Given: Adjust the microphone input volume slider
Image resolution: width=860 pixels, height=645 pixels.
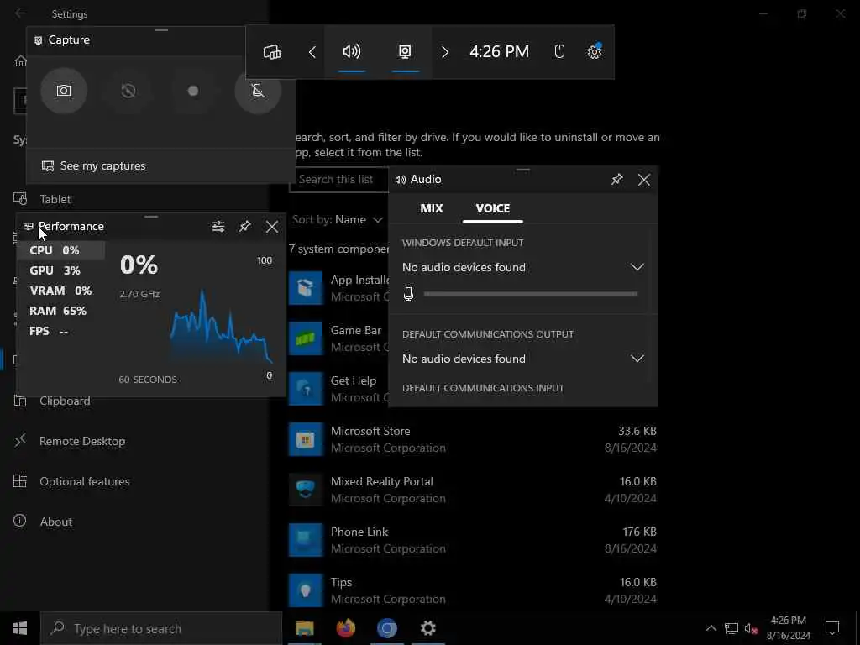Looking at the screenshot, I should pyautogui.click(x=531, y=294).
